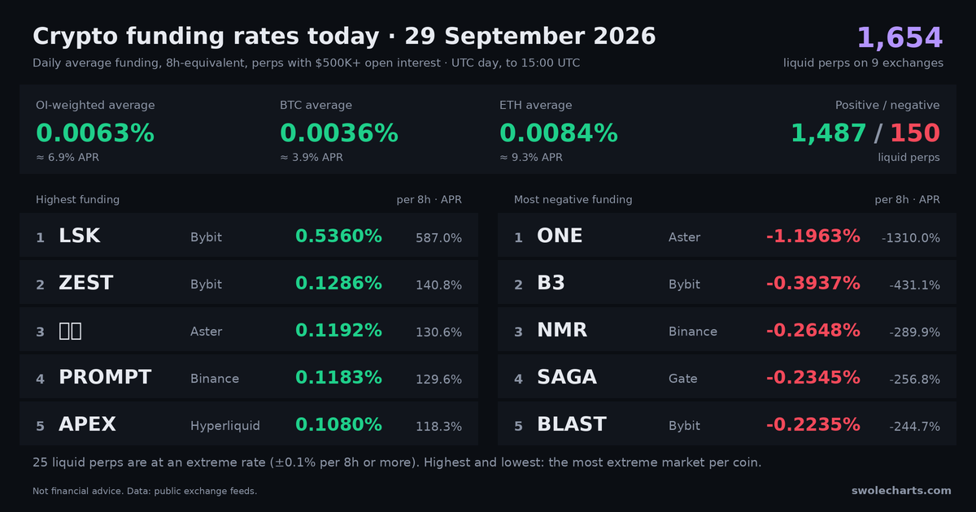Click the ONE Aster negative funding row
This screenshot has width=976, height=512.
pyautogui.click(x=727, y=236)
